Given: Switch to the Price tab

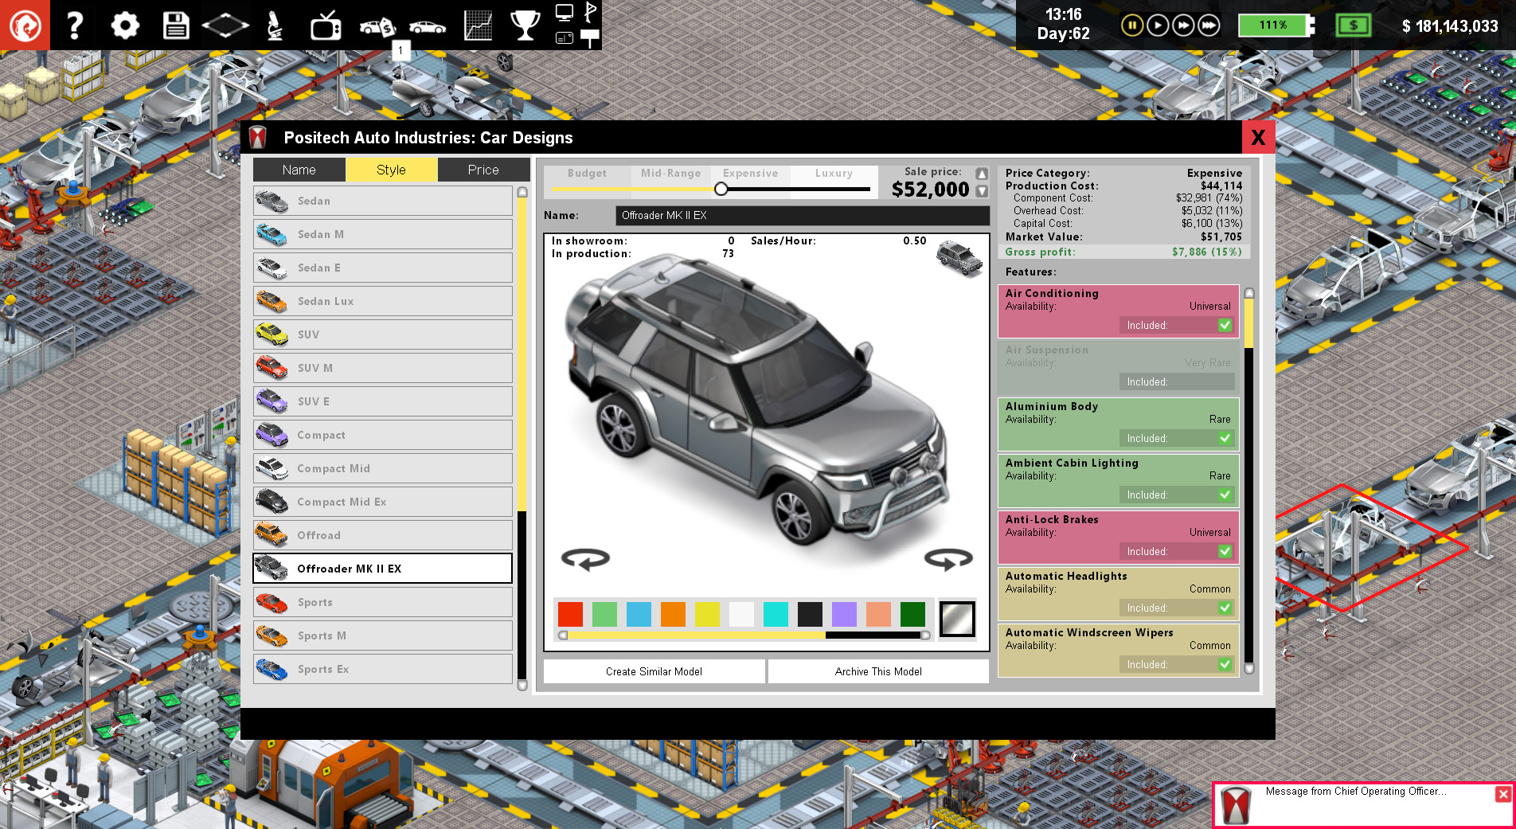Looking at the screenshot, I should click(x=483, y=170).
